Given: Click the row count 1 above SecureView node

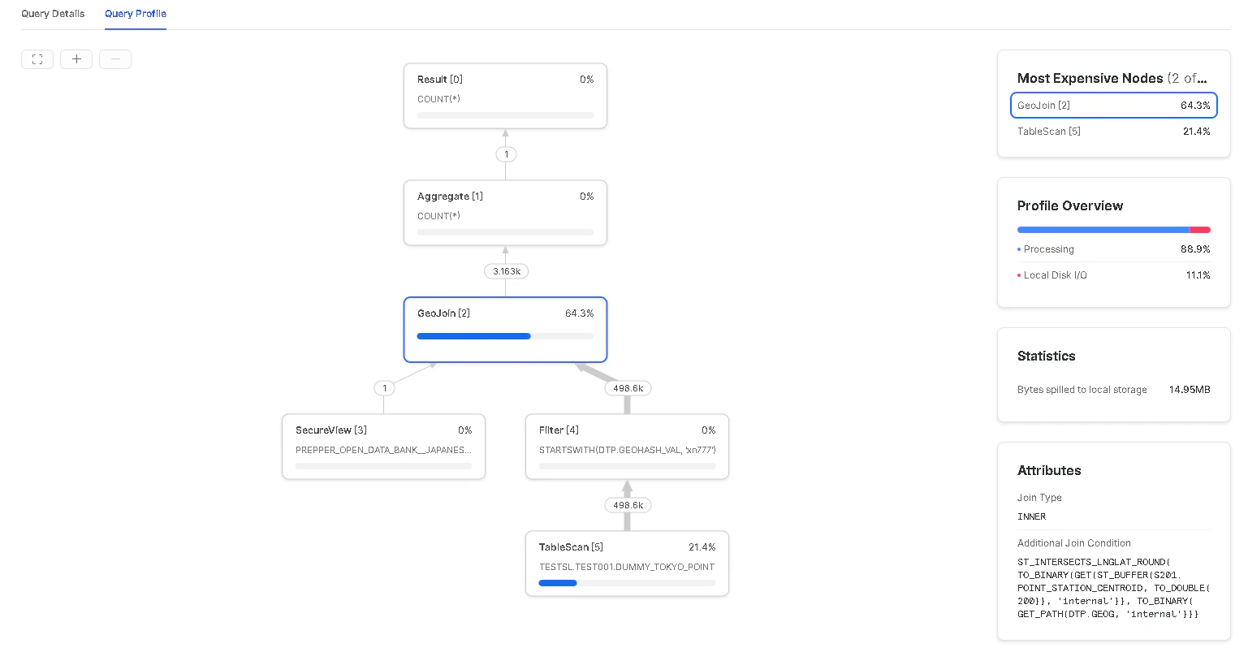Looking at the screenshot, I should [x=384, y=388].
